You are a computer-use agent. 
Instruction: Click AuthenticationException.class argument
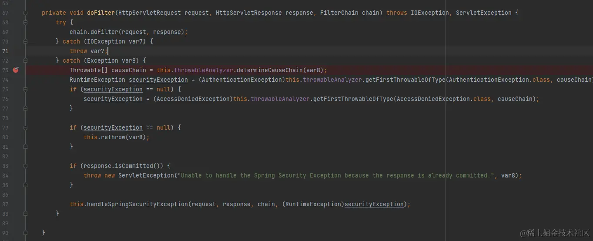[x=498, y=80]
